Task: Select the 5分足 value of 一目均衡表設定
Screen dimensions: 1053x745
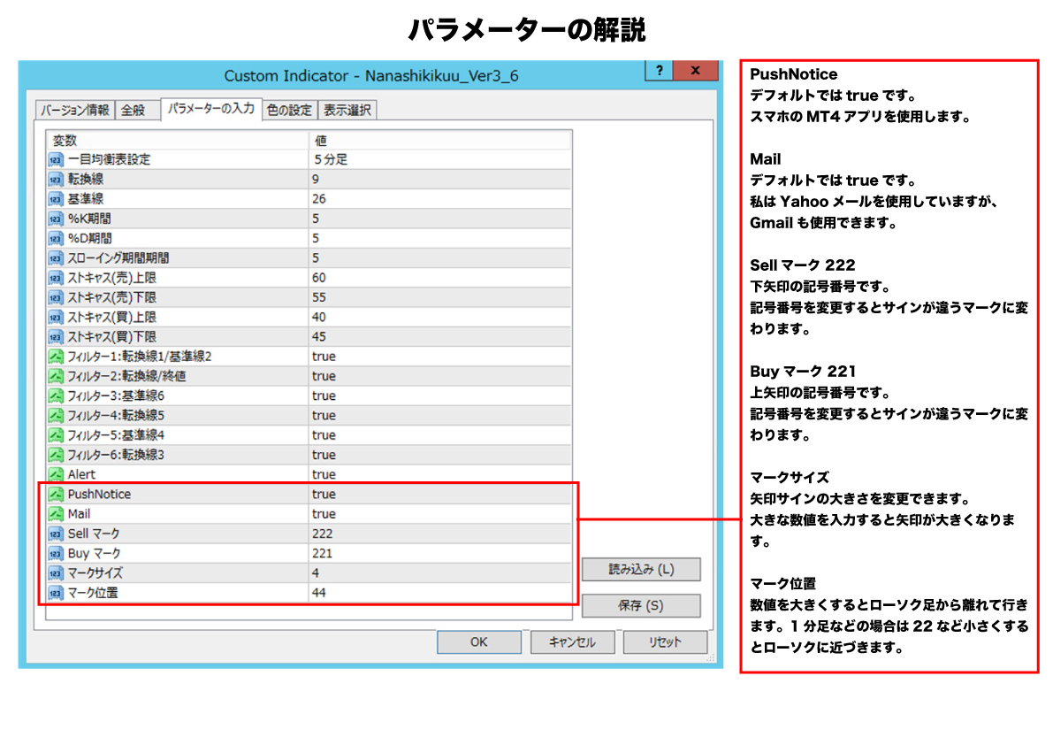Action: [x=331, y=160]
